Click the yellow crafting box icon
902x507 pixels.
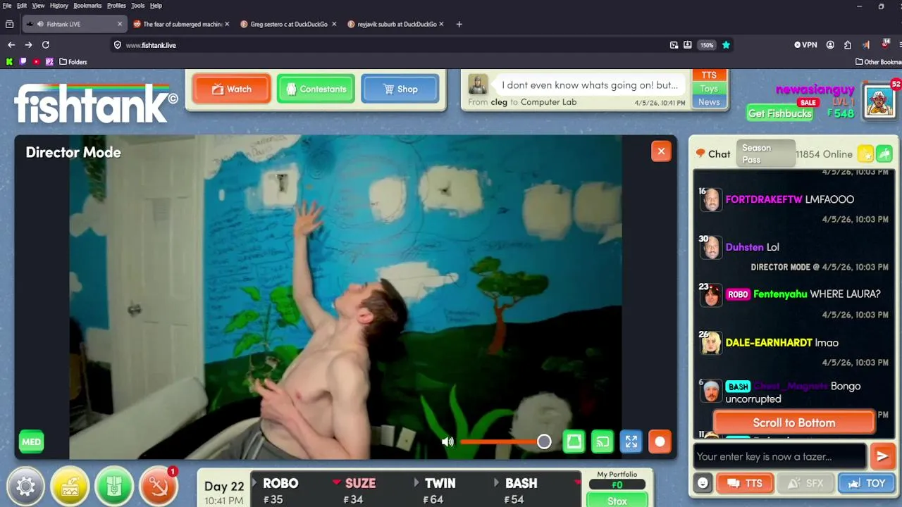[70, 487]
